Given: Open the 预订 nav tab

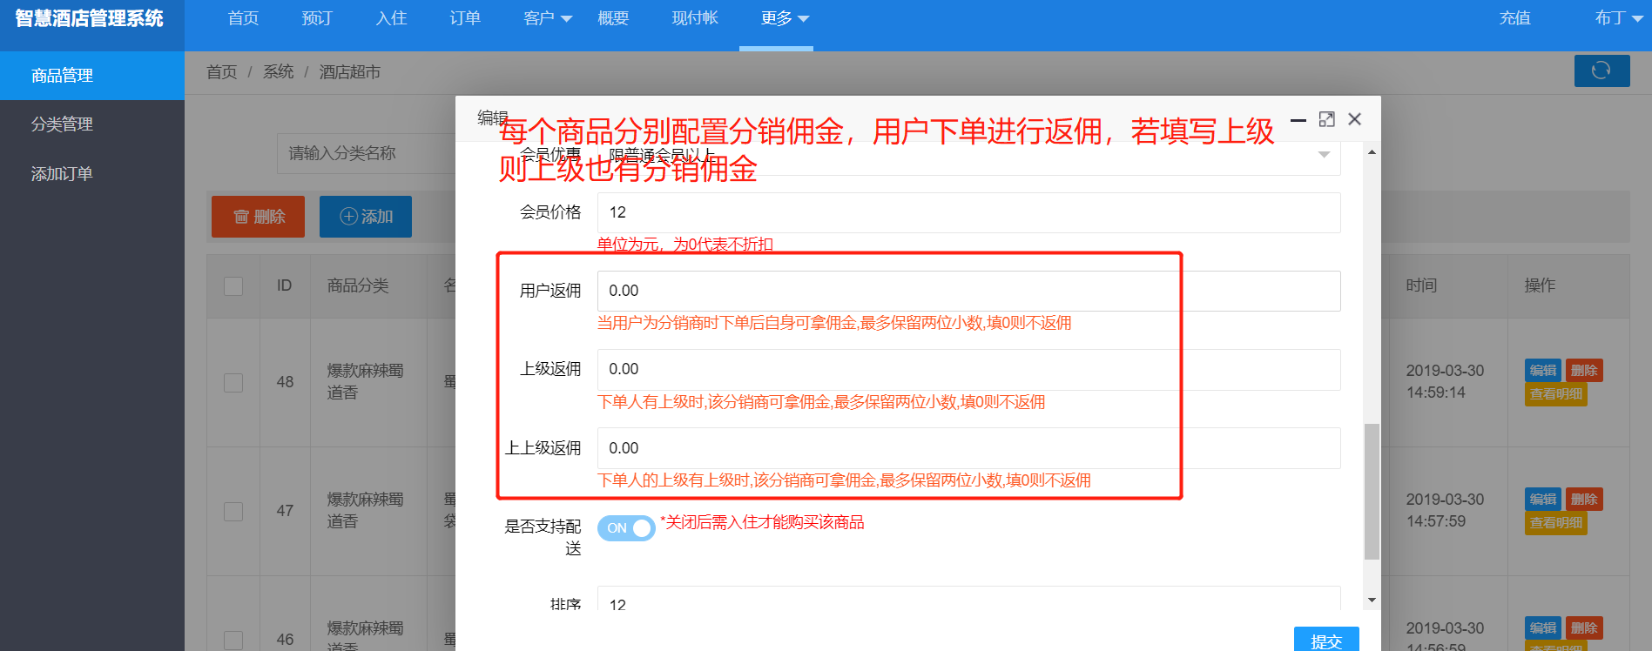Looking at the screenshot, I should point(317,18).
